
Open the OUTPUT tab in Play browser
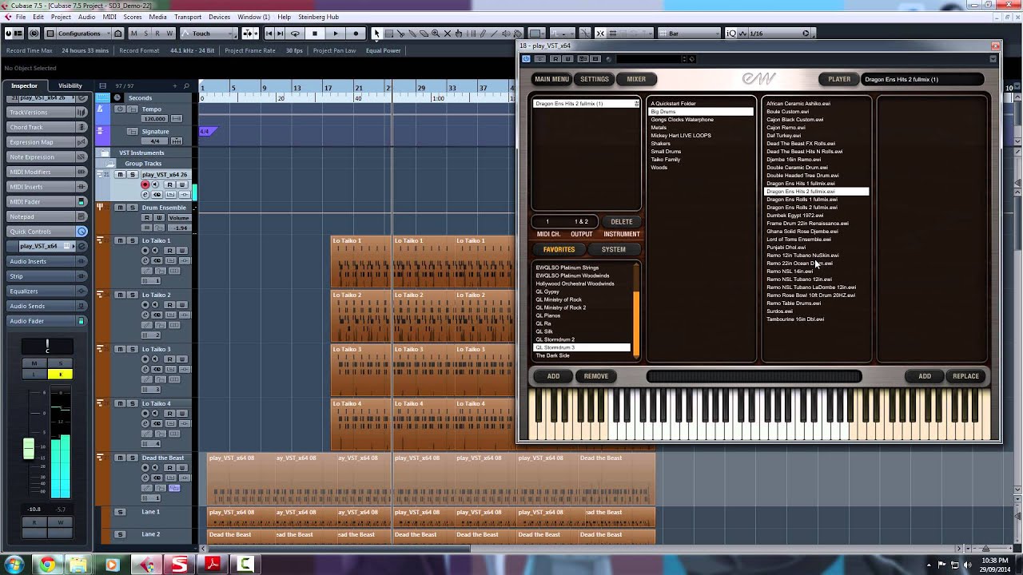[x=582, y=234]
